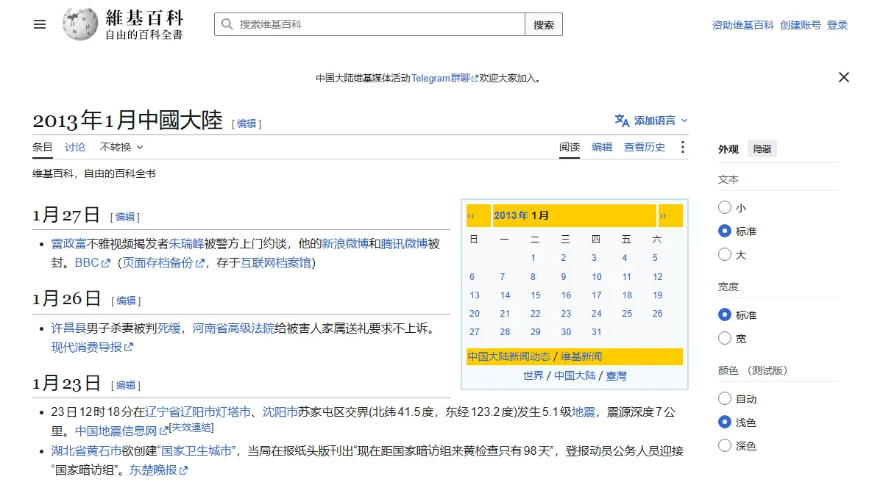Click the add-language translate icon

click(623, 121)
